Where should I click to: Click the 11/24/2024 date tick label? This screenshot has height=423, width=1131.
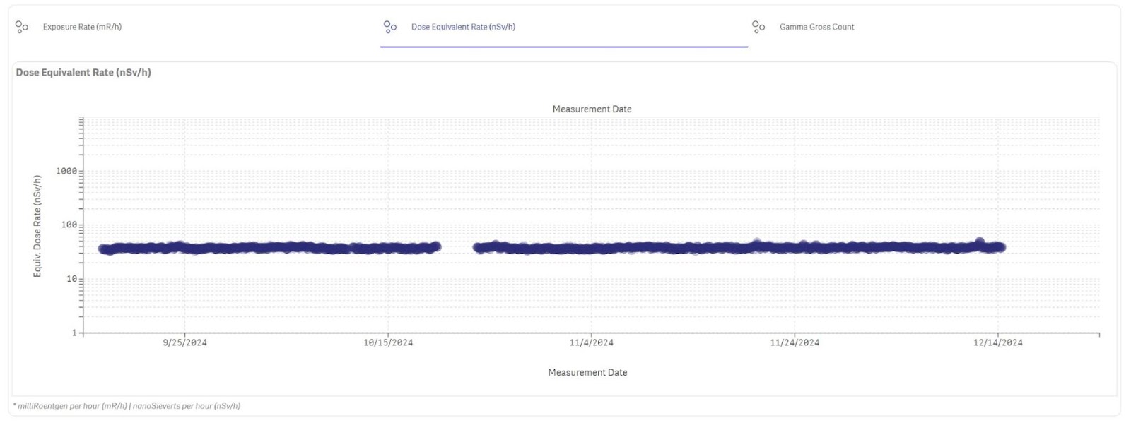click(795, 342)
